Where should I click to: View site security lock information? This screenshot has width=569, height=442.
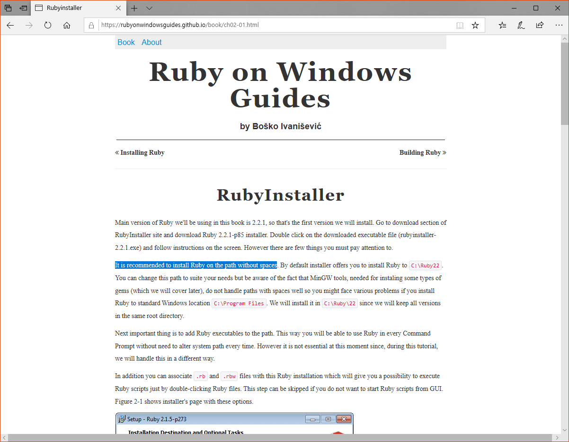[92, 25]
